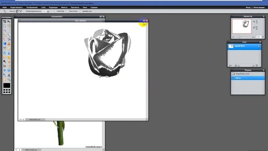Select the Sponge tool
Viewport: 268px width, 151px height.
(9, 57)
